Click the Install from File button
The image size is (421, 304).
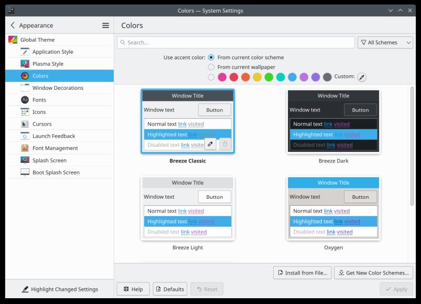pyautogui.click(x=303, y=272)
